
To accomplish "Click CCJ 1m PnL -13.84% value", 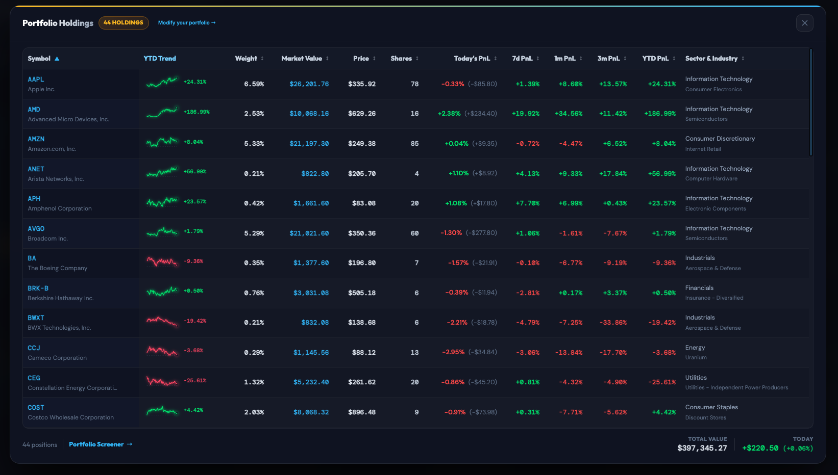I will [569, 353].
